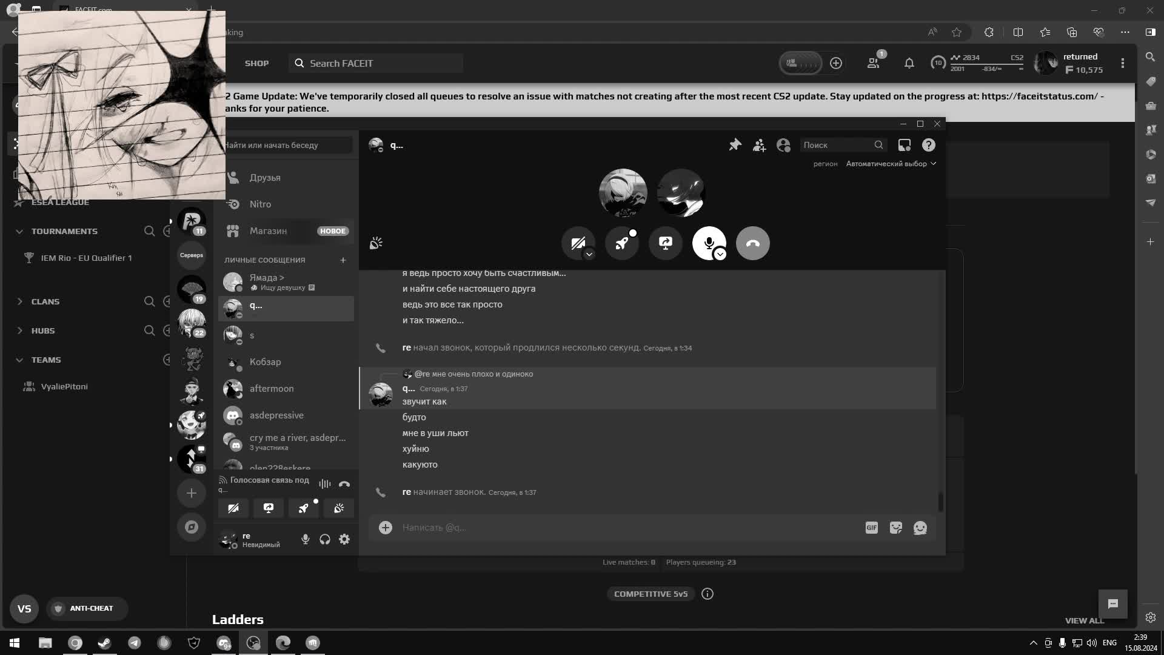Screen dimensions: 1164x655
Task: Collapse TEAMS section on FACEIT sidebar
Action: (x=19, y=360)
